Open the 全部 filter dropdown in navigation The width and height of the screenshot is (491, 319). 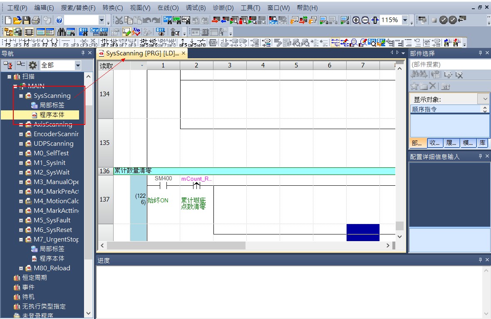[x=78, y=65]
